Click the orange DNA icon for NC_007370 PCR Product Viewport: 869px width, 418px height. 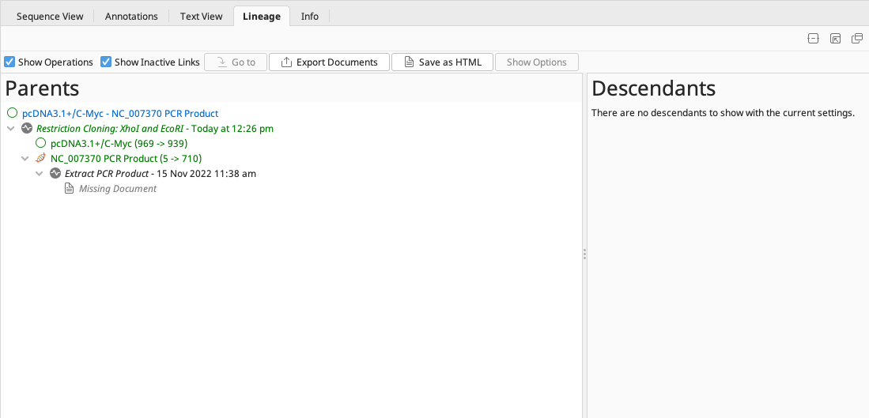point(41,158)
